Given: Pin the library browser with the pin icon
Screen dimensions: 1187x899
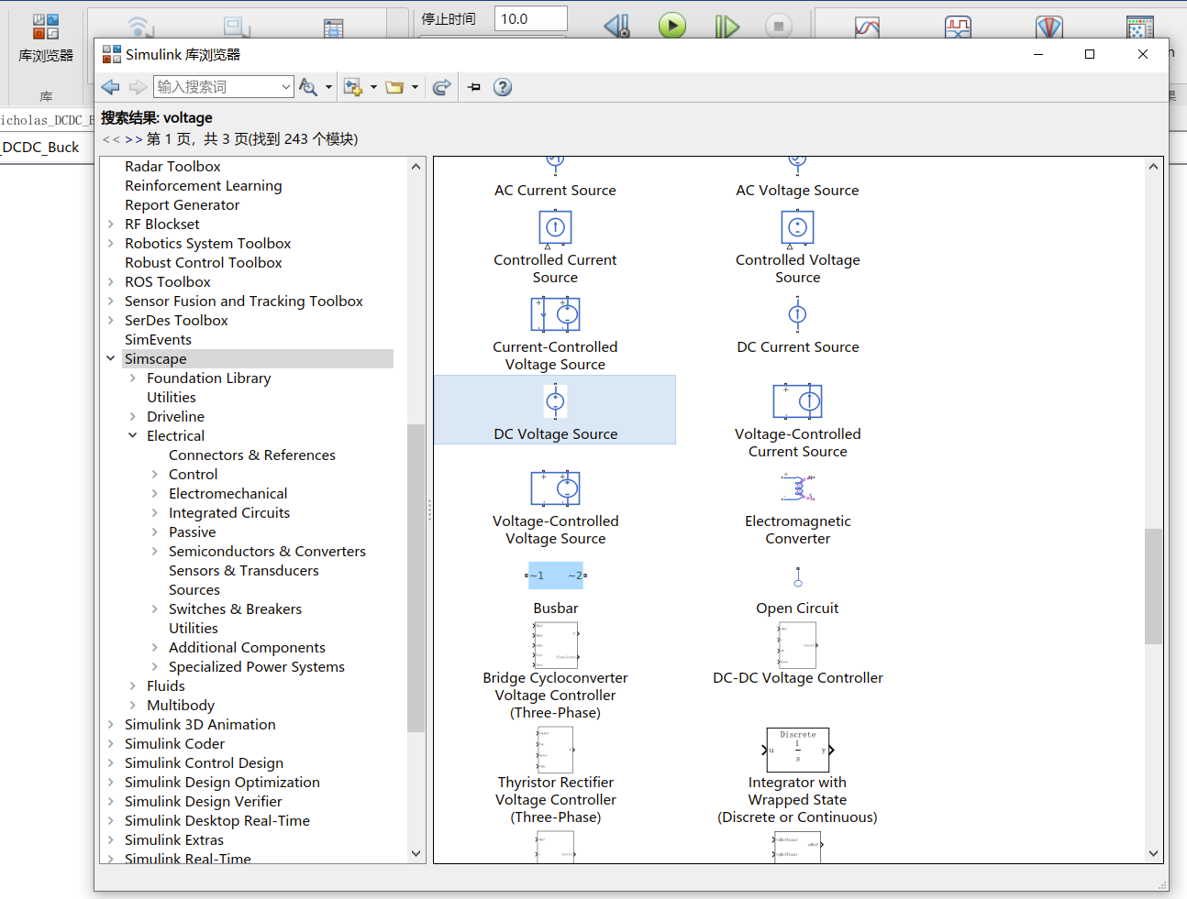Looking at the screenshot, I should point(474,87).
